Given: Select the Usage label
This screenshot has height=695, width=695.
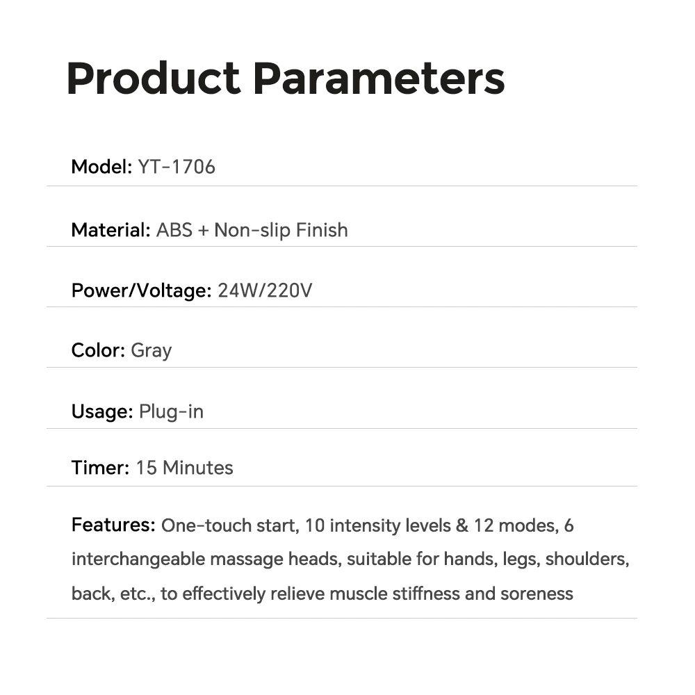Looking at the screenshot, I should click(x=102, y=411).
